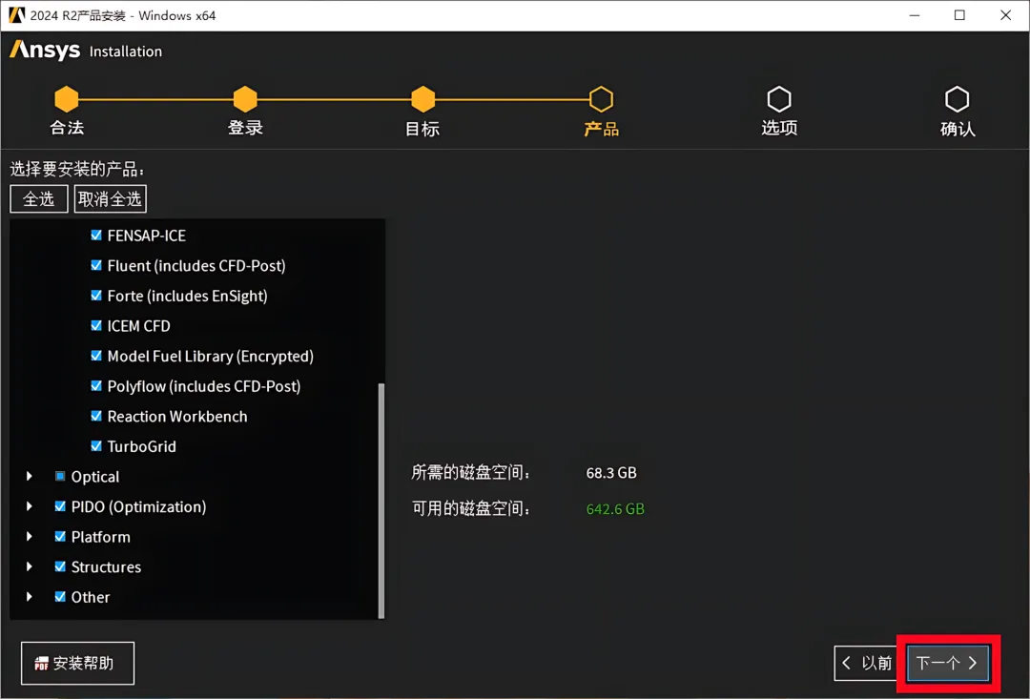
Task: Select the 登录 step label
Action: [245, 128]
